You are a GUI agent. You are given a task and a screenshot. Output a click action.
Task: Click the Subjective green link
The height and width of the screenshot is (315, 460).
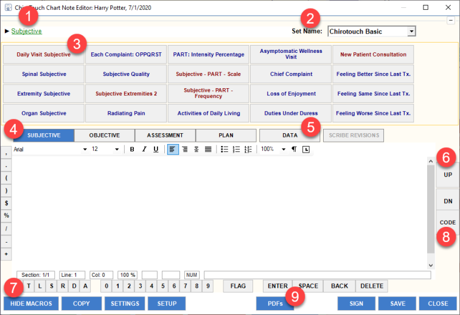point(26,31)
